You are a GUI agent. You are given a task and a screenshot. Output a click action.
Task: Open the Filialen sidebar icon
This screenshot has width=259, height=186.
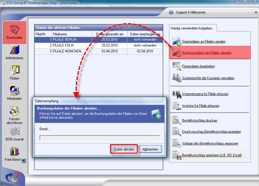tap(15, 70)
